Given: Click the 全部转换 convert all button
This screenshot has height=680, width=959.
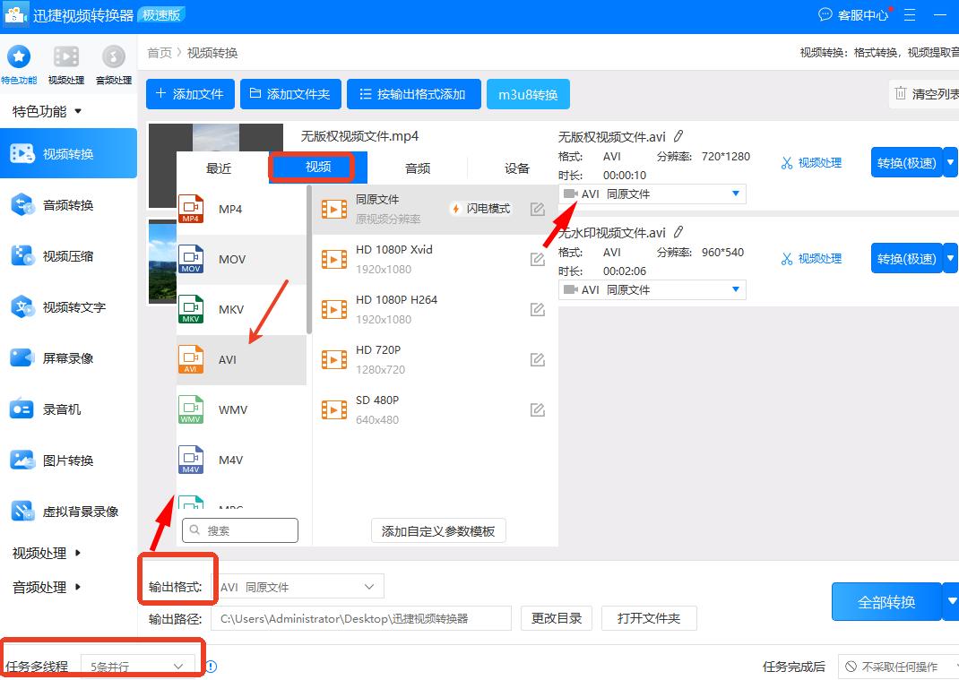Looking at the screenshot, I should point(886,602).
